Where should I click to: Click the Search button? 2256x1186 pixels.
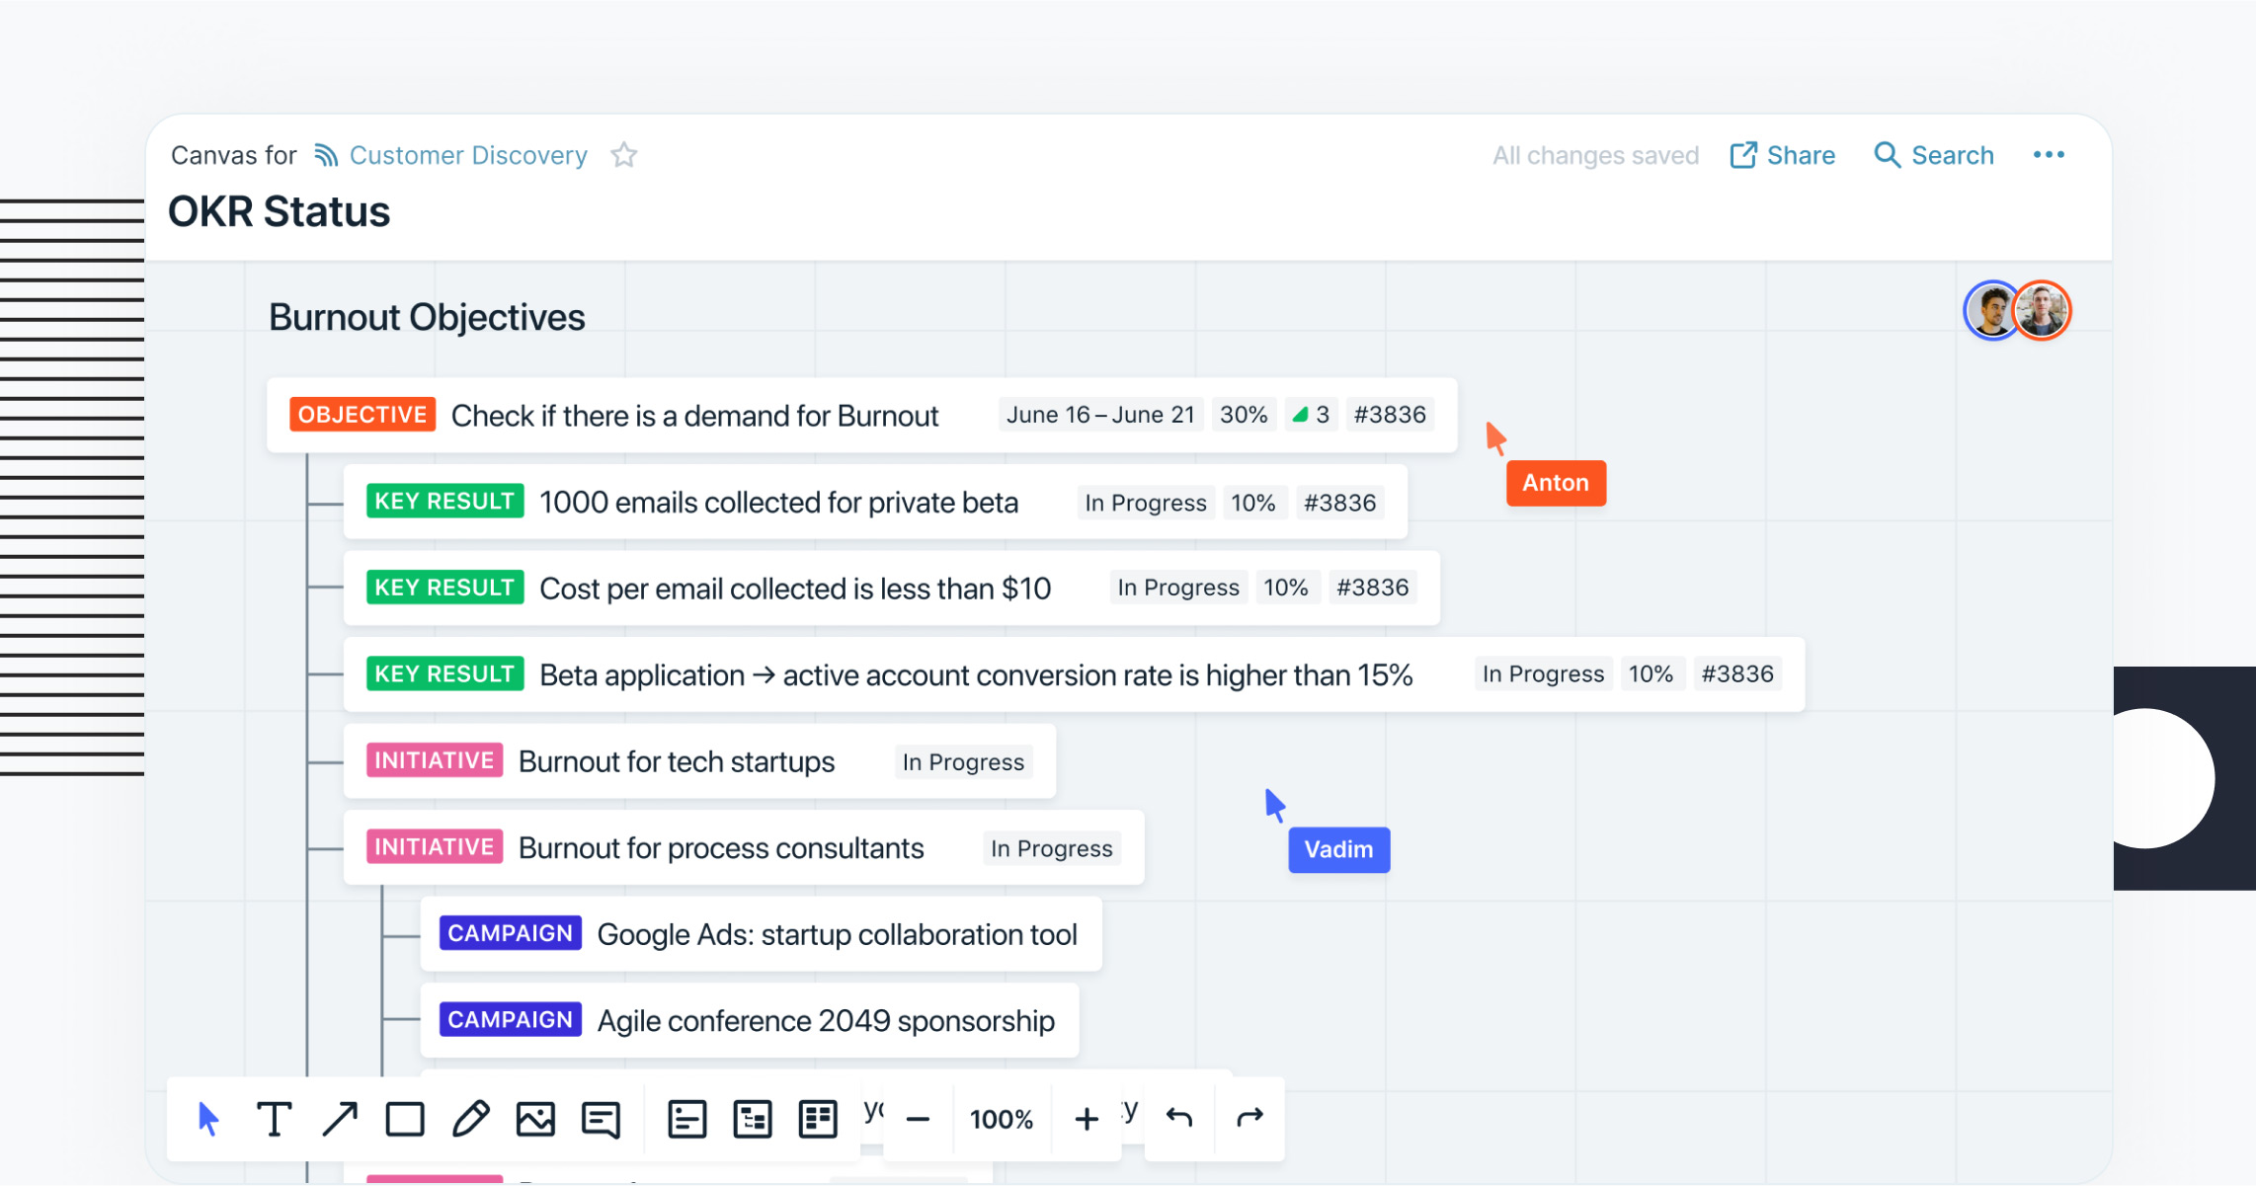pyautogui.click(x=1934, y=155)
